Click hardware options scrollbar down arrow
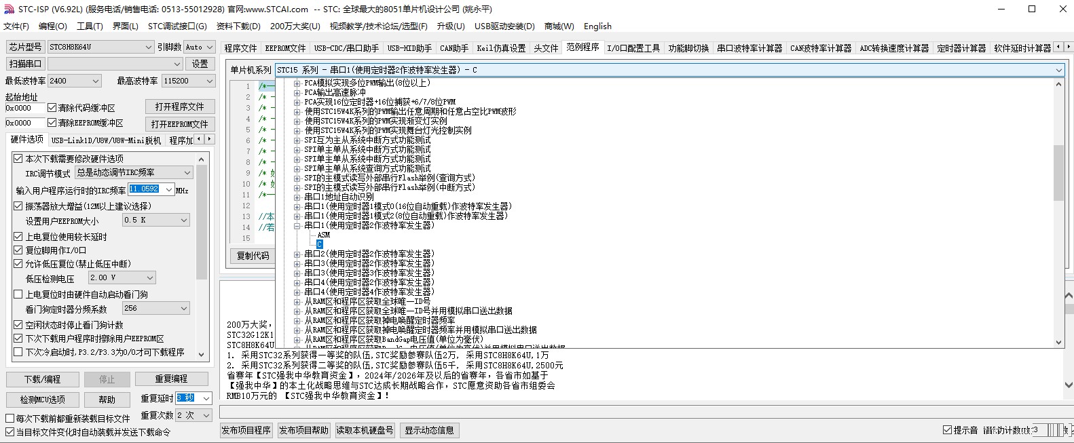The width and height of the screenshot is (1074, 443). tap(202, 354)
